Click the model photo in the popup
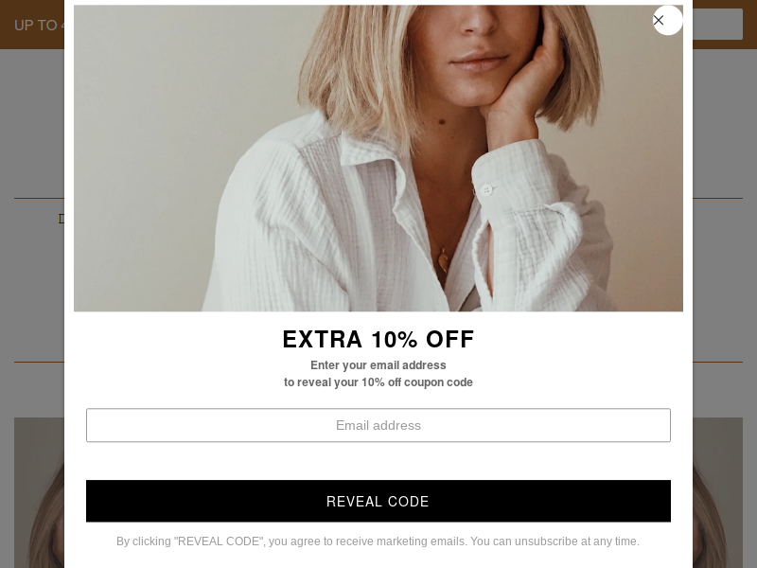Image resolution: width=757 pixels, height=568 pixels. click(378, 158)
